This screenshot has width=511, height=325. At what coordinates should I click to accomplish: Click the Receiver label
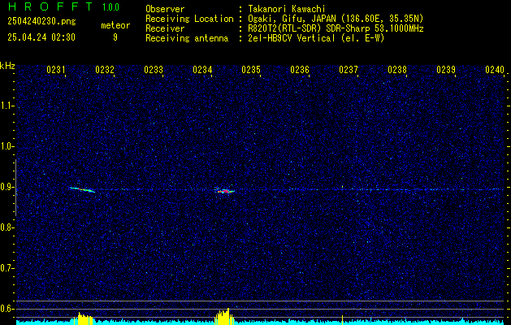(165, 28)
